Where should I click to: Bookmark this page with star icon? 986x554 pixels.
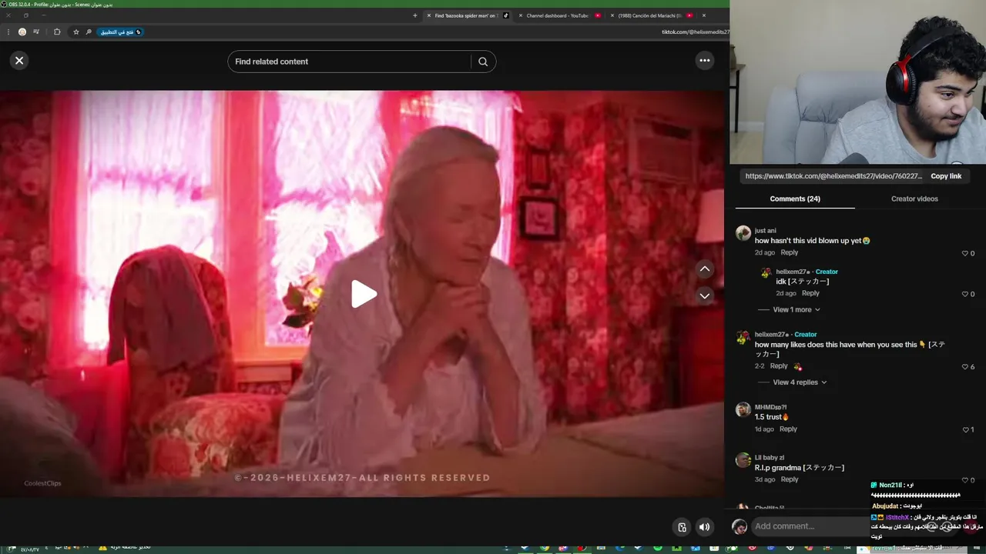click(x=75, y=32)
